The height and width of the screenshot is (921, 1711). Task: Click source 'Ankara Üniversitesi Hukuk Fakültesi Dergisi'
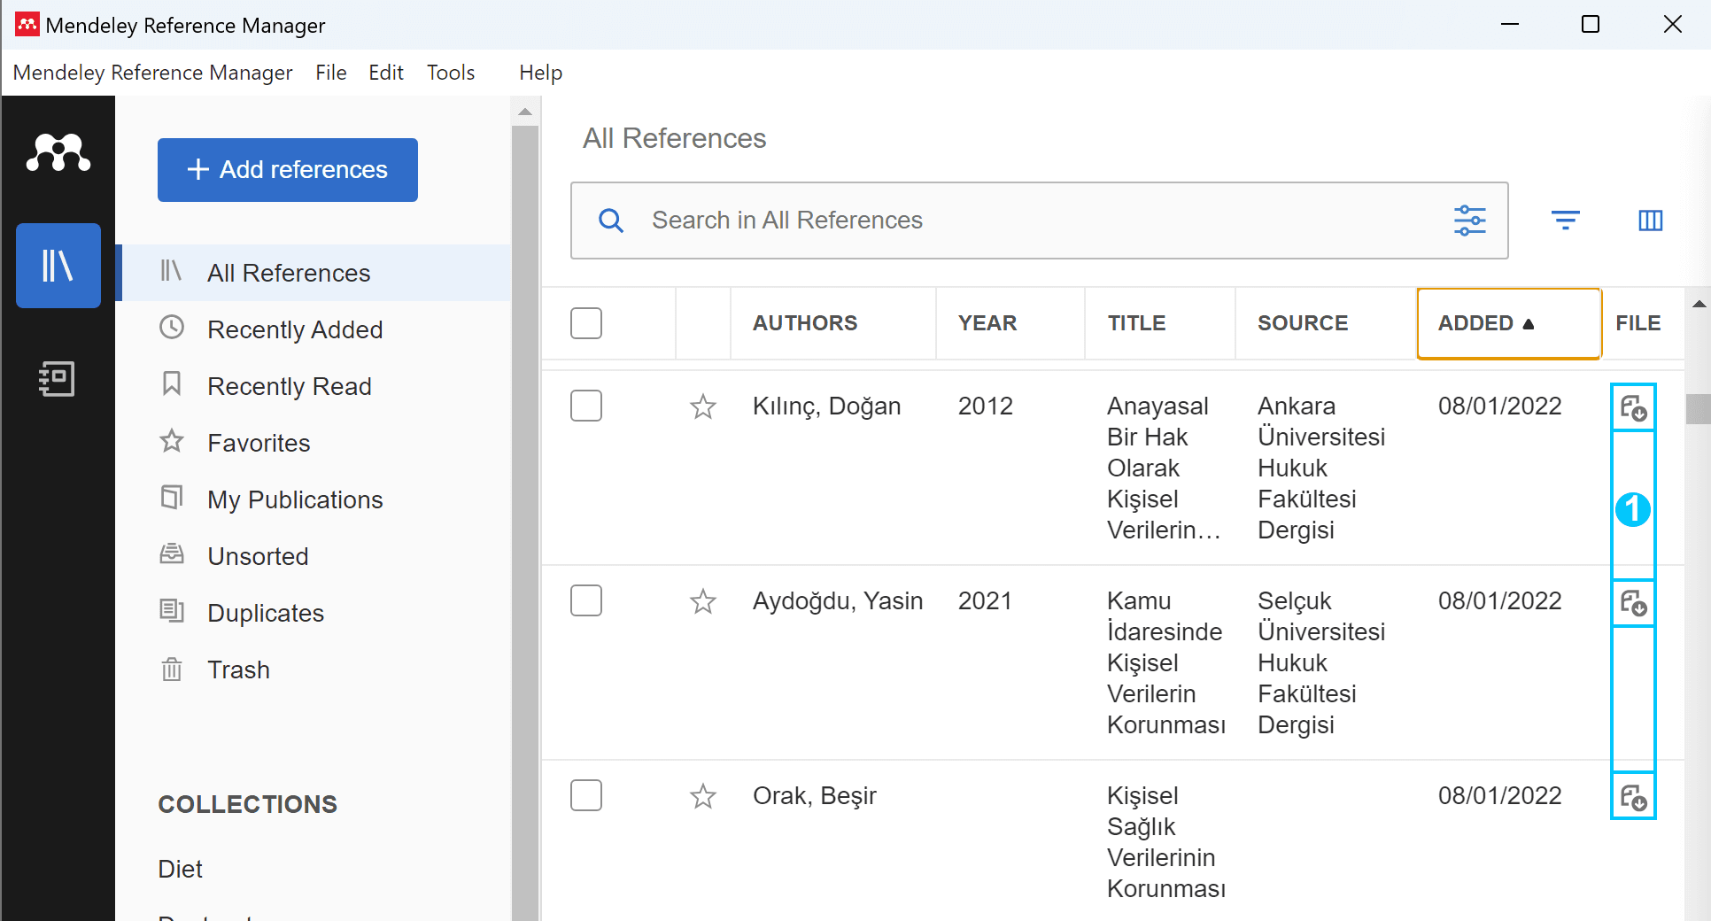(1321, 468)
